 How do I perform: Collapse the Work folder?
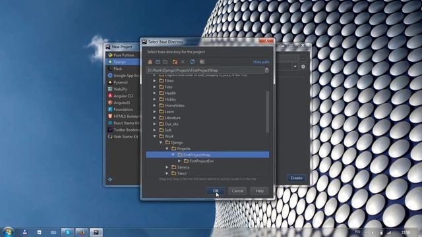coord(154,136)
